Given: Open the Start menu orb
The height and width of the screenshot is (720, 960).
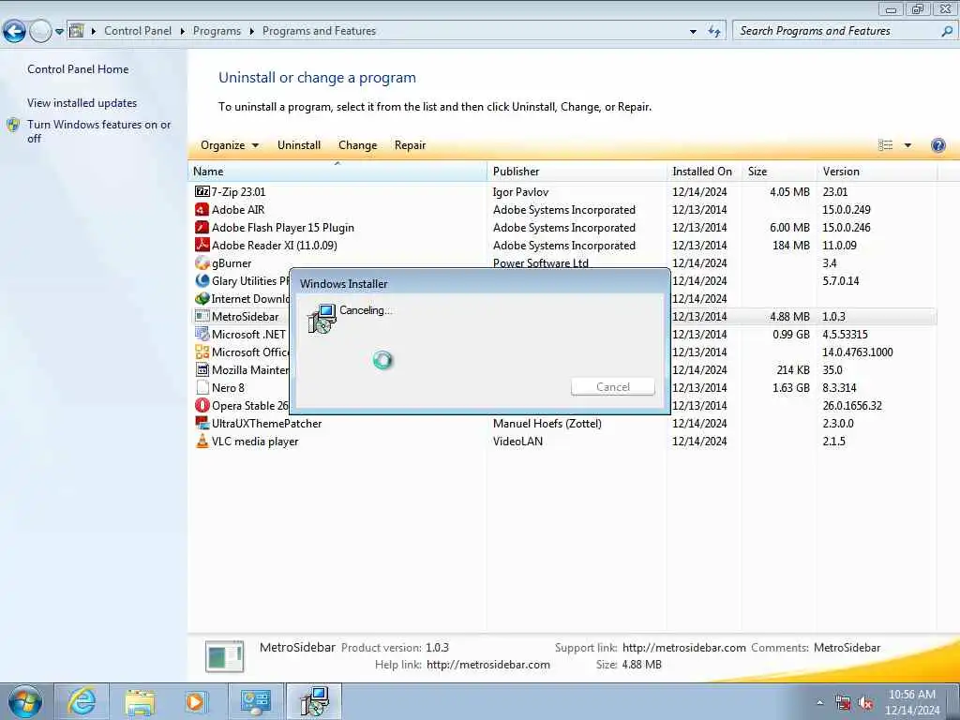Looking at the screenshot, I should (x=25, y=701).
